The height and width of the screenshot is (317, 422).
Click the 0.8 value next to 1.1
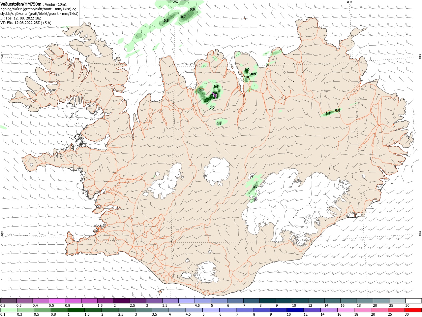pyautogui.click(x=338, y=110)
